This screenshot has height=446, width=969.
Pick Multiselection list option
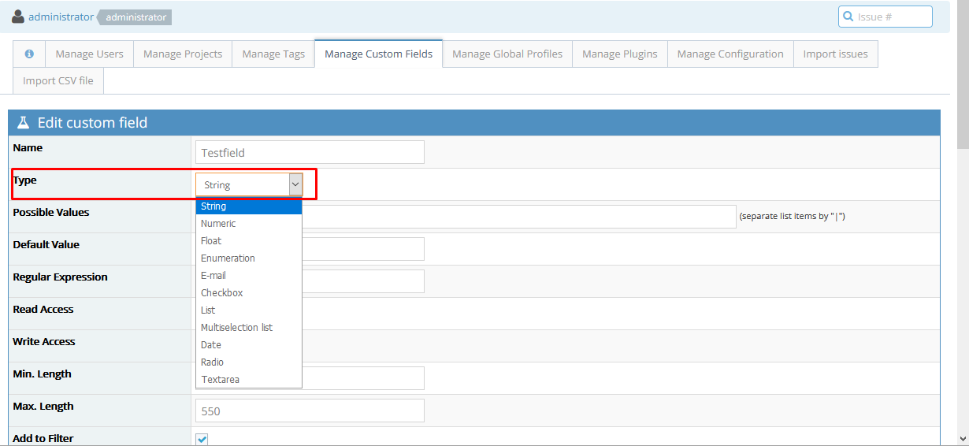coord(236,328)
